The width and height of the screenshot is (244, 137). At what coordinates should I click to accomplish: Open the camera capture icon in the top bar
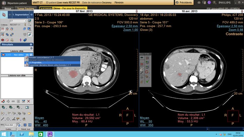pyautogui.click(x=199, y=3)
